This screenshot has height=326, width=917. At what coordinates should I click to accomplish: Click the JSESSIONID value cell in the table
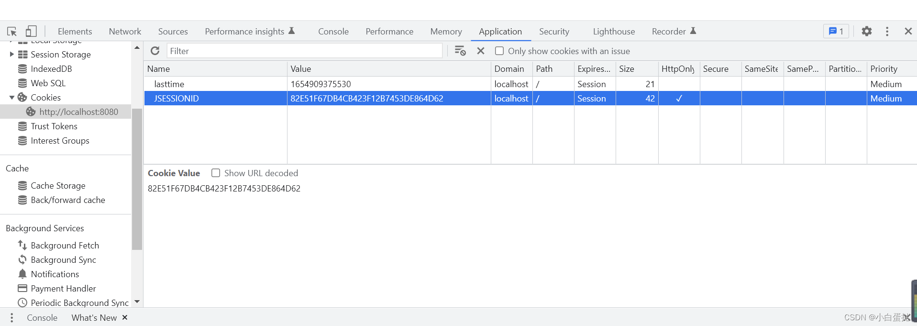(389, 98)
